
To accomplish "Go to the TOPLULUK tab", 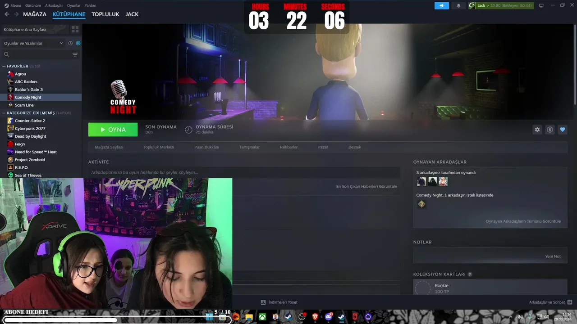I will (105, 14).
